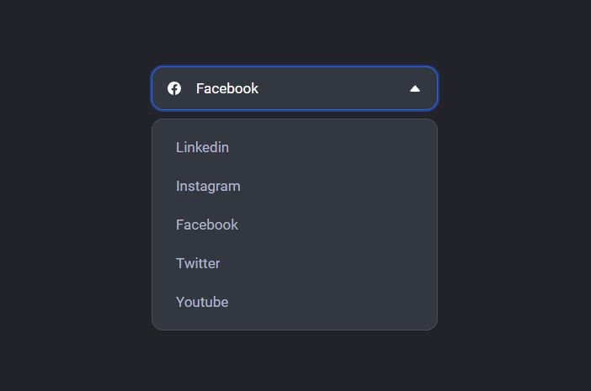
Task: Click blank area of Instagram option row
Action: pos(333,187)
